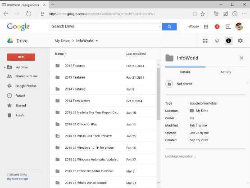This screenshot has height=188, width=250.
Task: Click the browser address bar URL
Action: coord(102,14)
